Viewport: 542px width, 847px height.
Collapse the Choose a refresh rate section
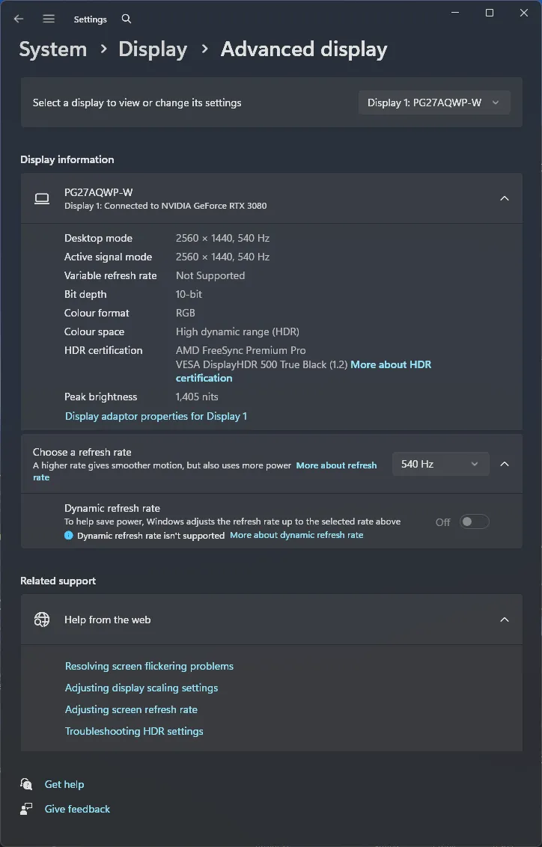point(505,464)
